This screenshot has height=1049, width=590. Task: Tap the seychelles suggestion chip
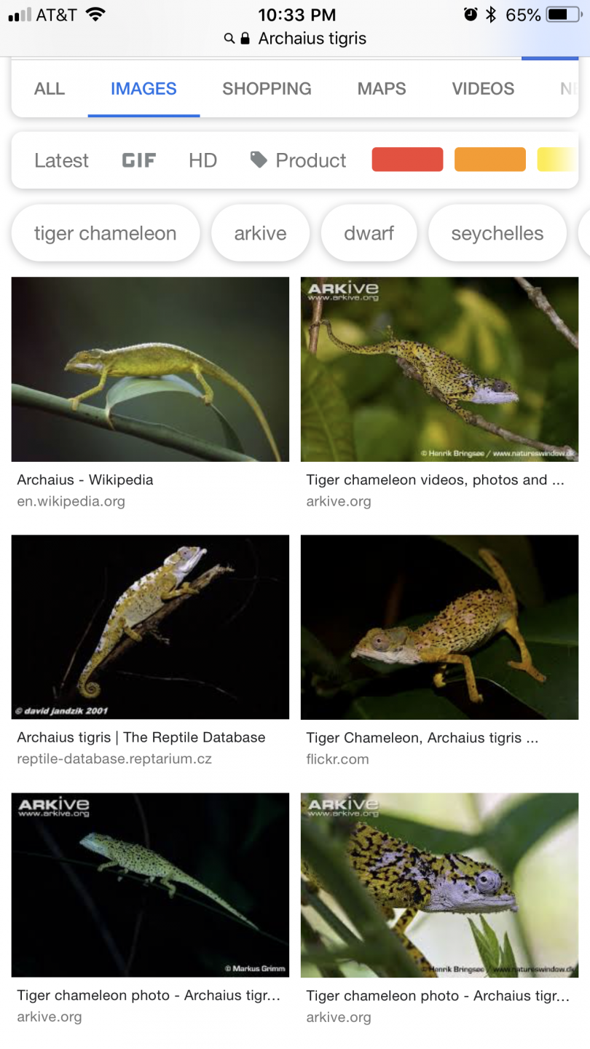point(497,233)
